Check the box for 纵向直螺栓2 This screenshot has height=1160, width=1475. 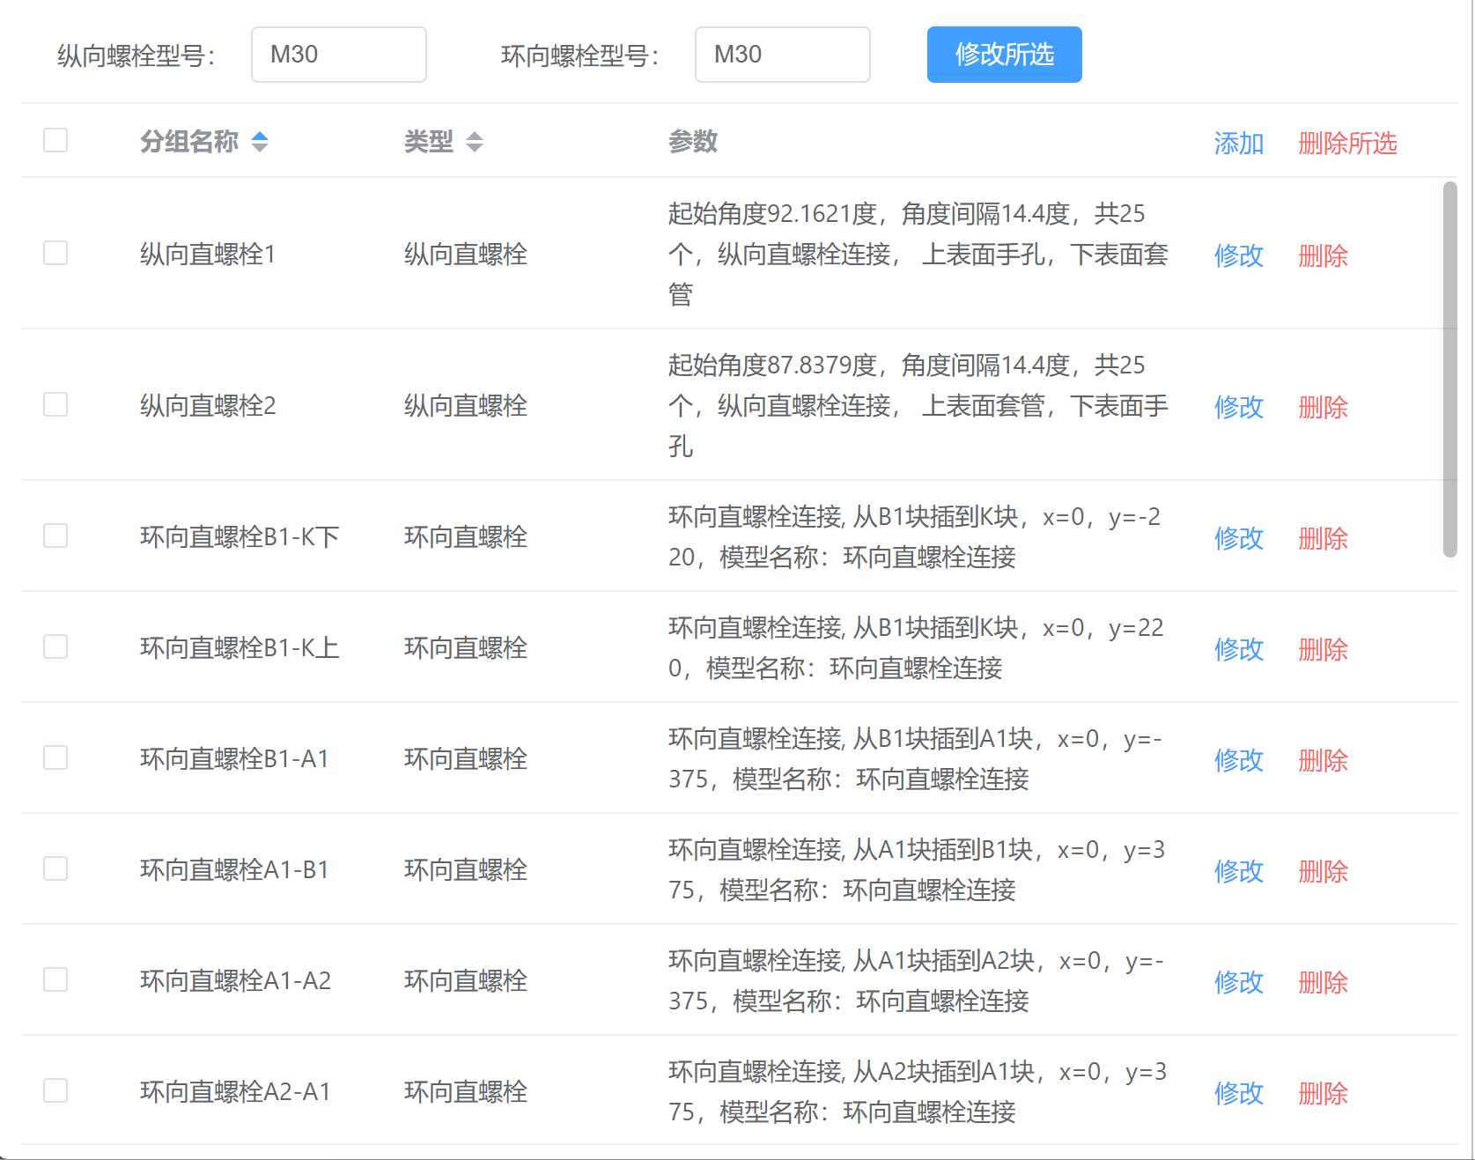click(x=55, y=404)
